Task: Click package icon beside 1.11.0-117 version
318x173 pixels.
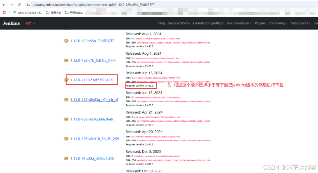Action: tap(66, 100)
